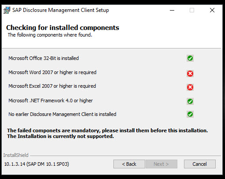Minimize the setup window

point(172,10)
